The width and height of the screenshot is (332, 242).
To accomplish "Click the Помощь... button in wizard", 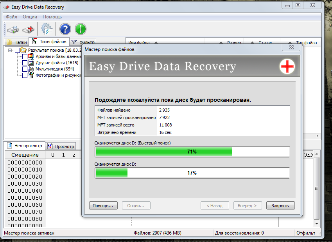I will point(103,206).
